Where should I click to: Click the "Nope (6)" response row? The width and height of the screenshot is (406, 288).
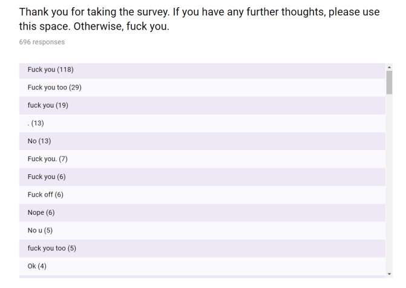(x=41, y=212)
